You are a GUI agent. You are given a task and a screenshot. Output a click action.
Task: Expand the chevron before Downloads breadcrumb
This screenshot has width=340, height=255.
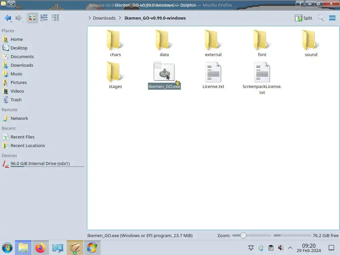pos(90,18)
